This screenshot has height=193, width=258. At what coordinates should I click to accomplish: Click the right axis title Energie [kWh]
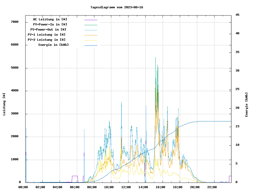tap(246, 105)
